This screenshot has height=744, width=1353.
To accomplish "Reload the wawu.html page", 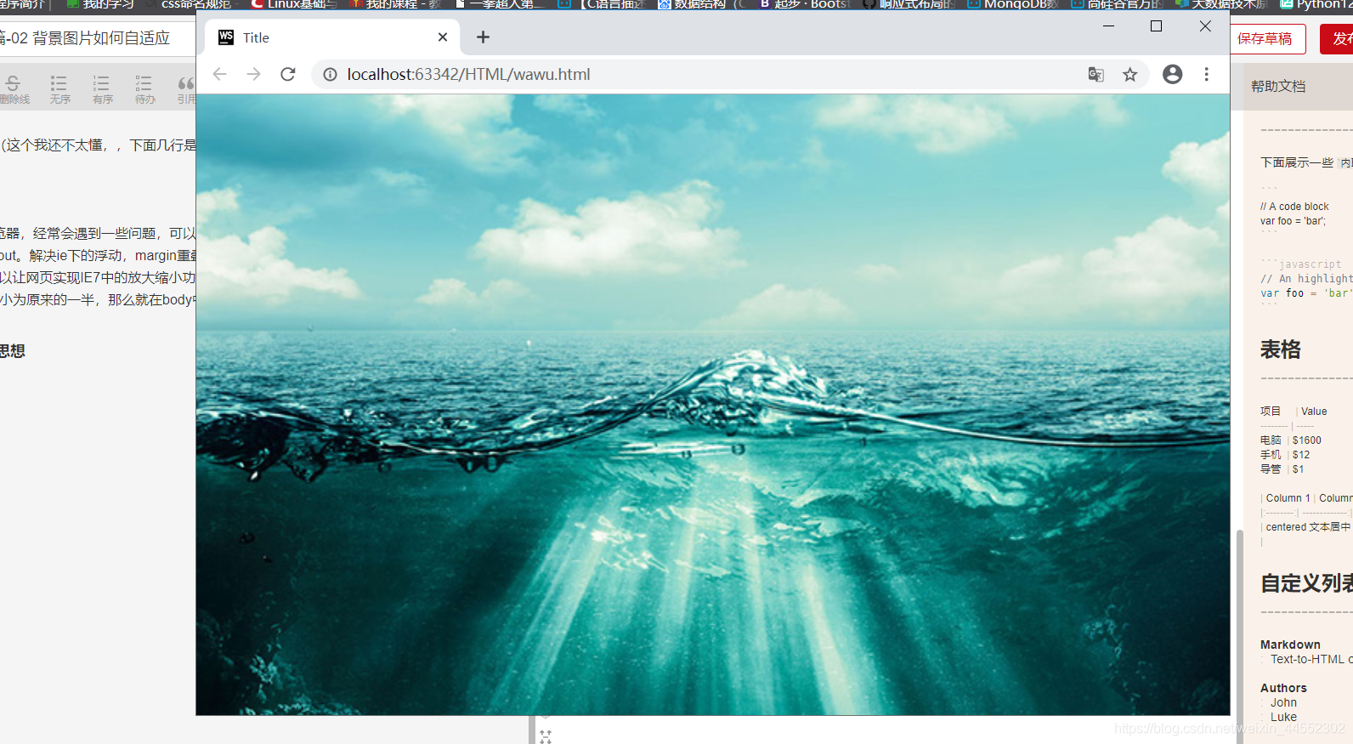I will tap(288, 74).
